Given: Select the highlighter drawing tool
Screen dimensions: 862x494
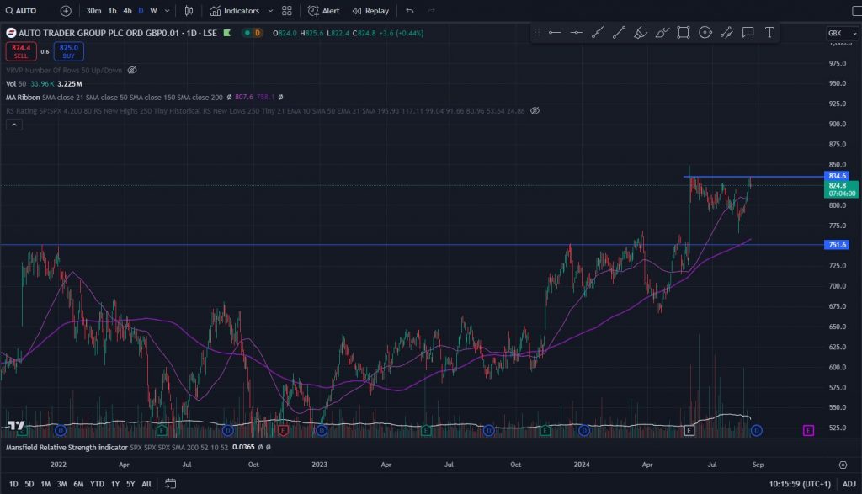Looking at the screenshot, I should coord(640,33).
